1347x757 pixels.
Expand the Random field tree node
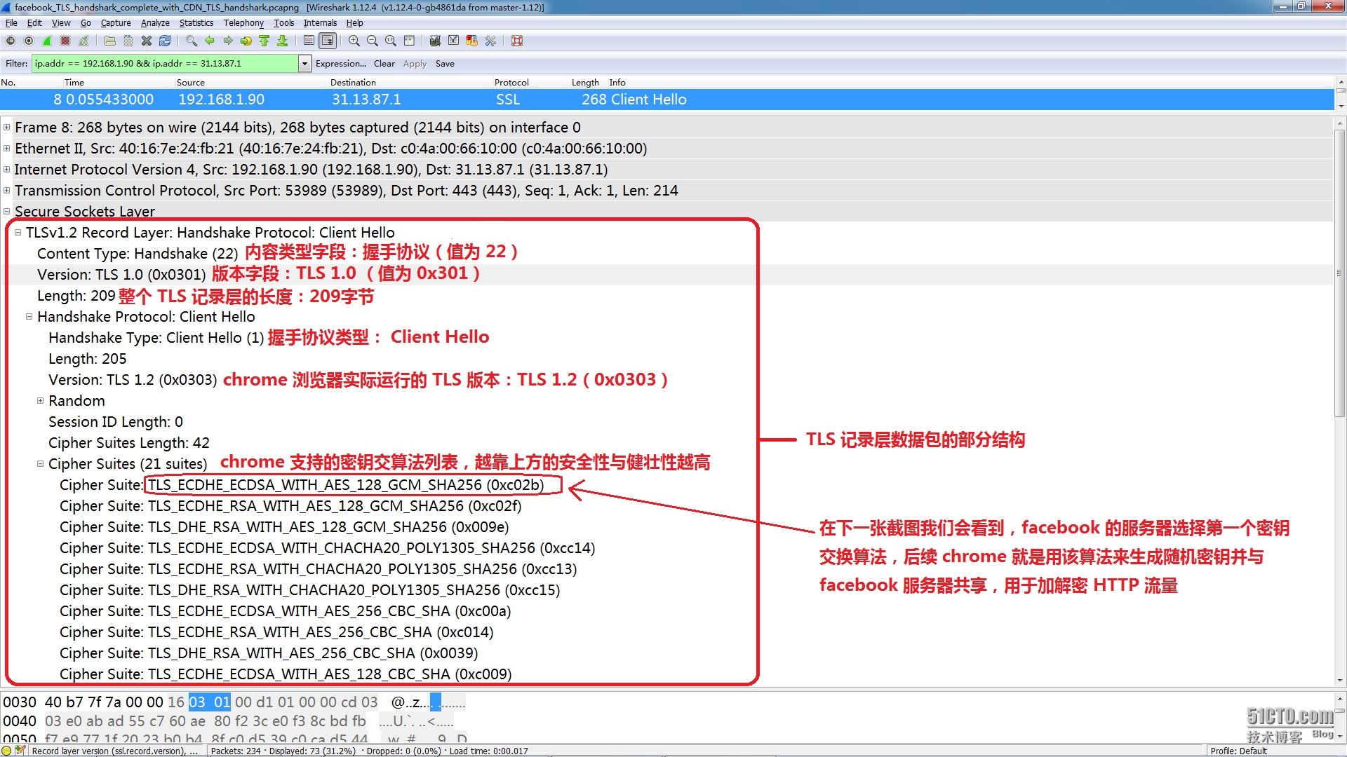tap(40, 401)
